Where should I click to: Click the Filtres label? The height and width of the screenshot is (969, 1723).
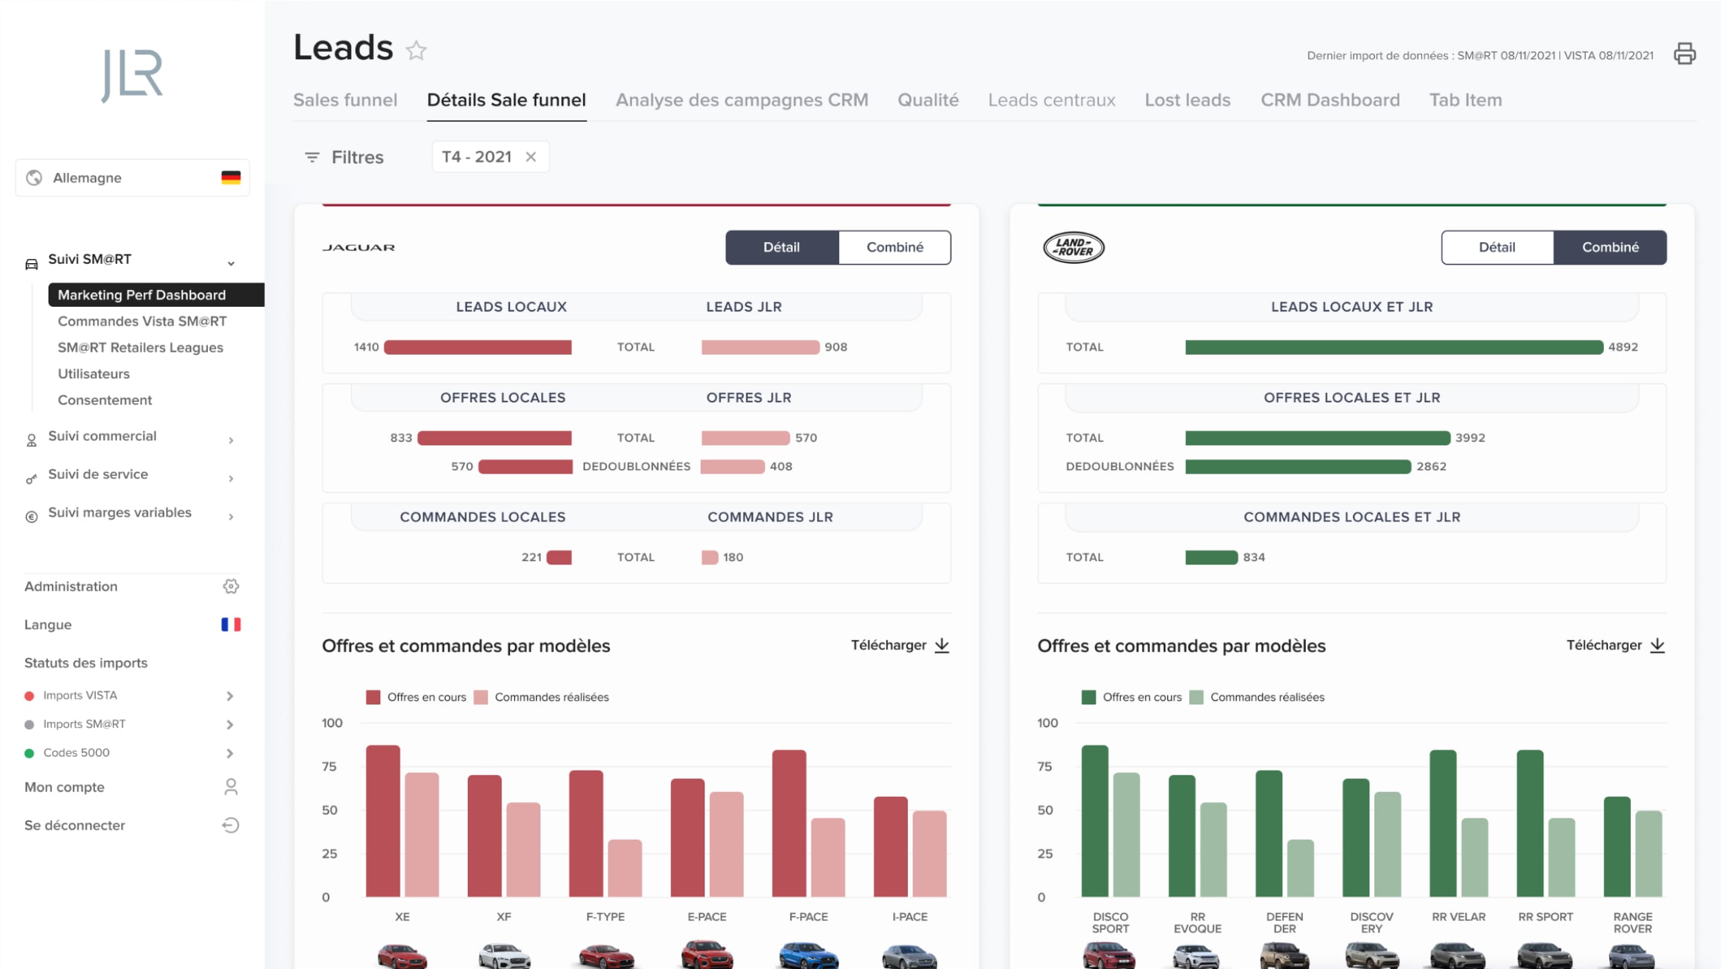[x=357, y=157]
